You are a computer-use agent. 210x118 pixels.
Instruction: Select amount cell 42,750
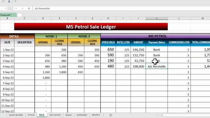click(x=138, y=61)
